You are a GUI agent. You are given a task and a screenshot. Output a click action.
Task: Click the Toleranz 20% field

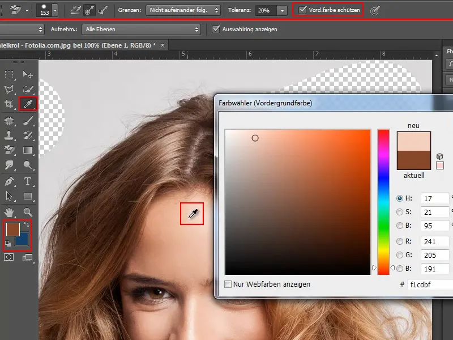point(266,10)
